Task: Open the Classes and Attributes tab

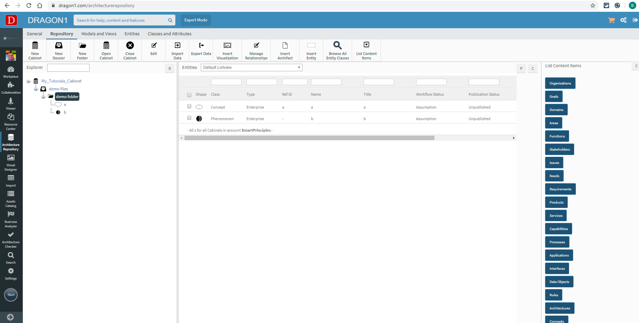Action: tap(169, 34)
